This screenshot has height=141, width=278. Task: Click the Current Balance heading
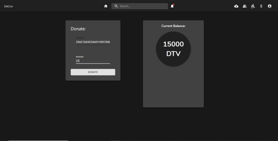[173, 26]
